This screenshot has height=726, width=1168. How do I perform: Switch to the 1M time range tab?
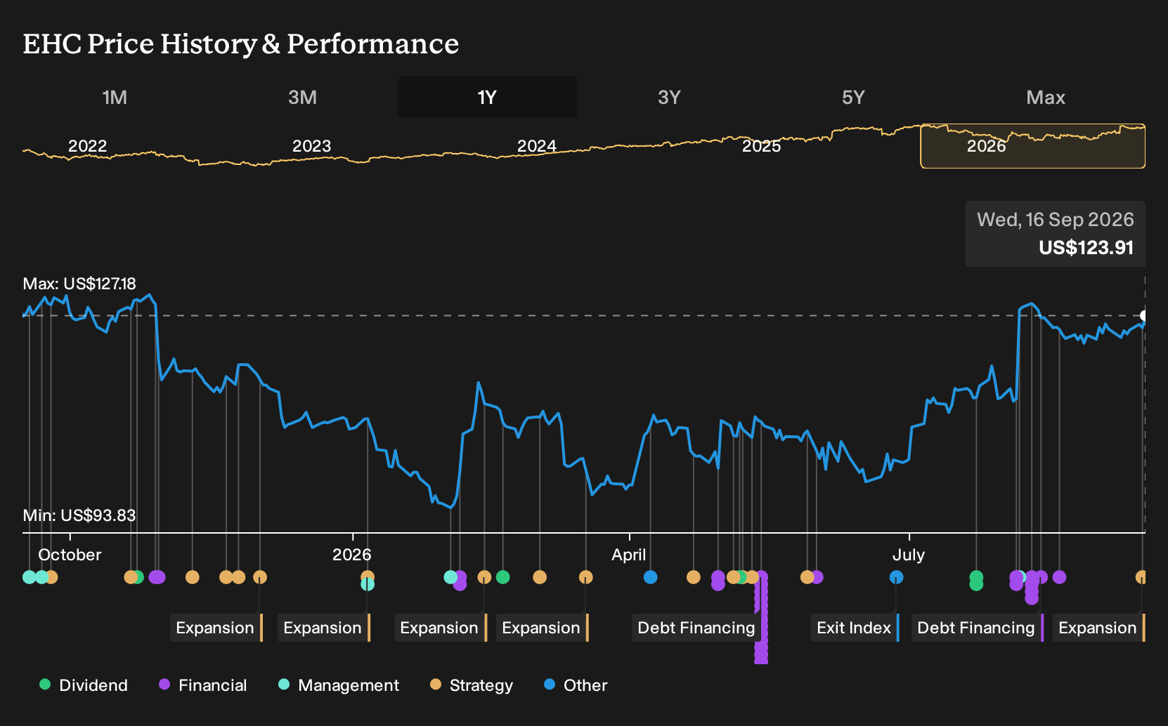tap(115, 97)
